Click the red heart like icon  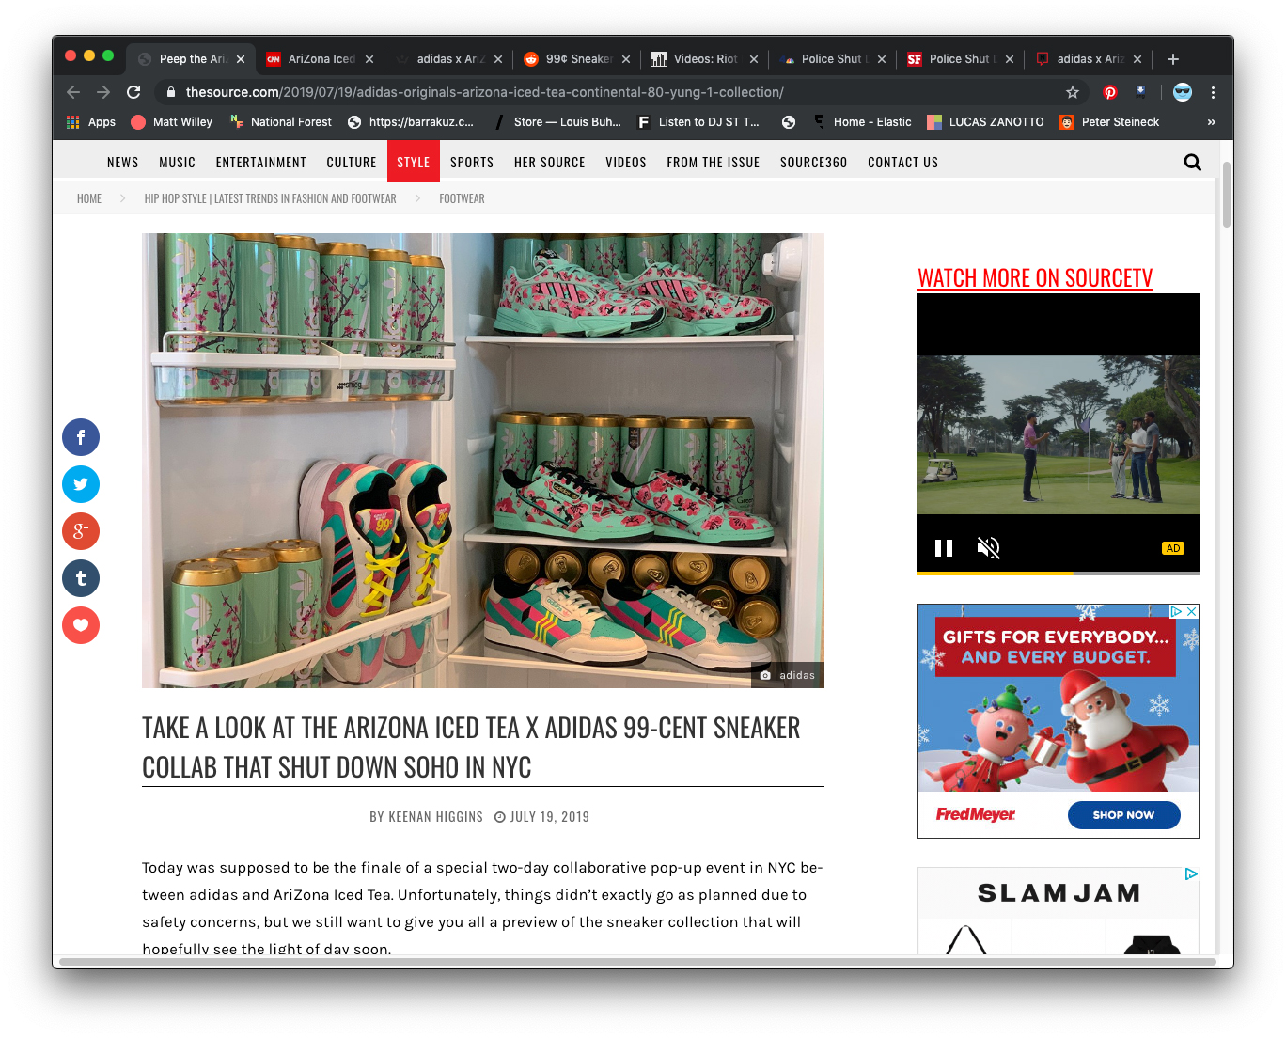point(81,625)
